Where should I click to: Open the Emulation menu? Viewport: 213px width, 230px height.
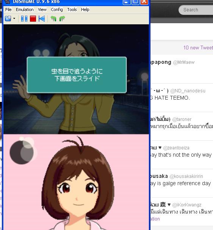click(x=25, y=10)
